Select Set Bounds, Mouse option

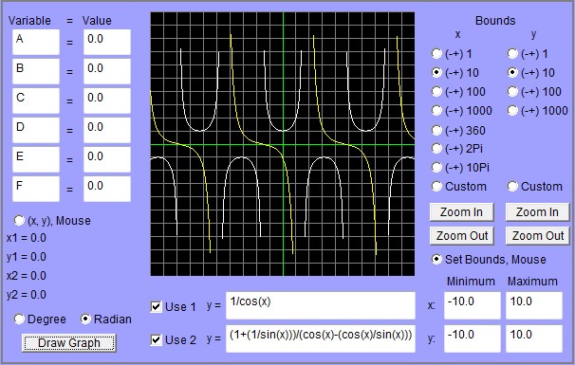pos(436,260)
